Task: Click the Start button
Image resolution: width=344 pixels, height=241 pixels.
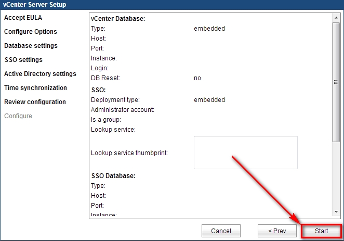Action: [322, 231]
